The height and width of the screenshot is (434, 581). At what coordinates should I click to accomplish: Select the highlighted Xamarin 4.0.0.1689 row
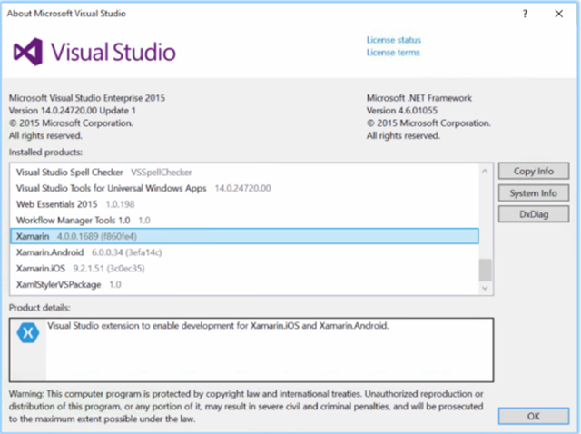[244, 236]
